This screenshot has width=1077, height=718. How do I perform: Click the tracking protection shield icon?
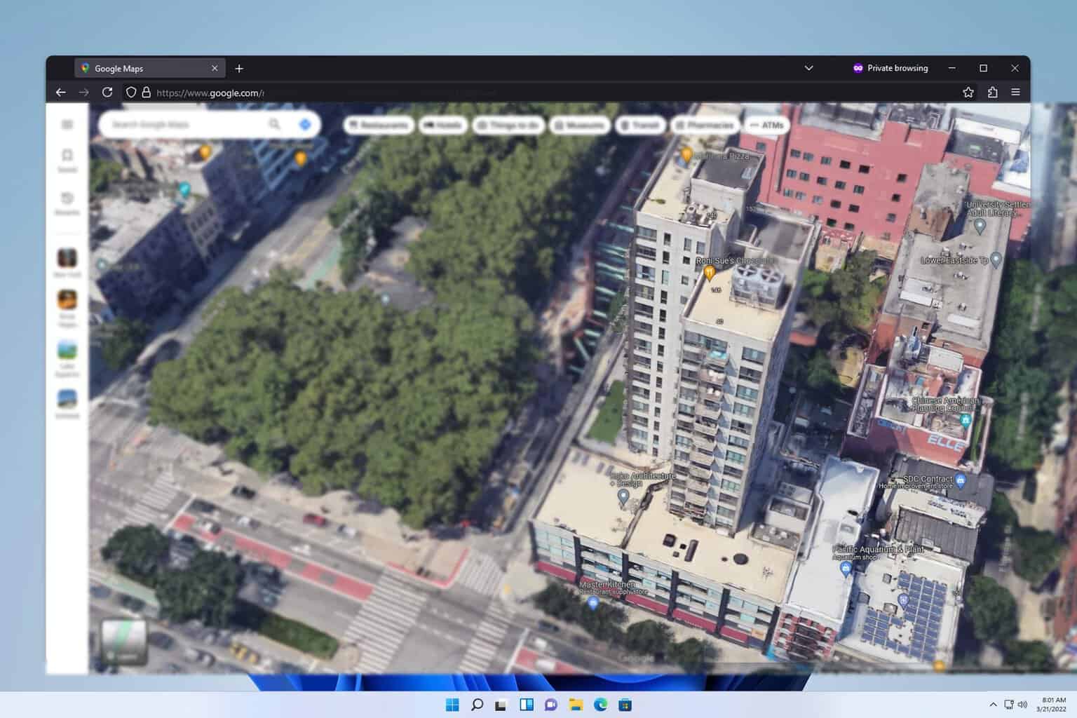[x=131, y=92]
